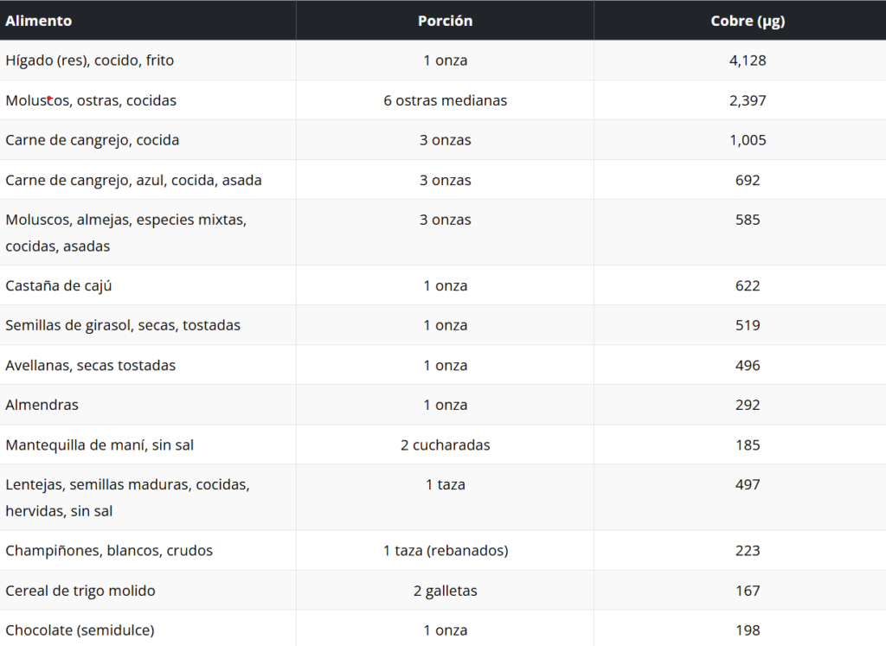886x646 pixels.
Task: Click Semillas de girasol, secas, tostadas
Action: (123, 325)
